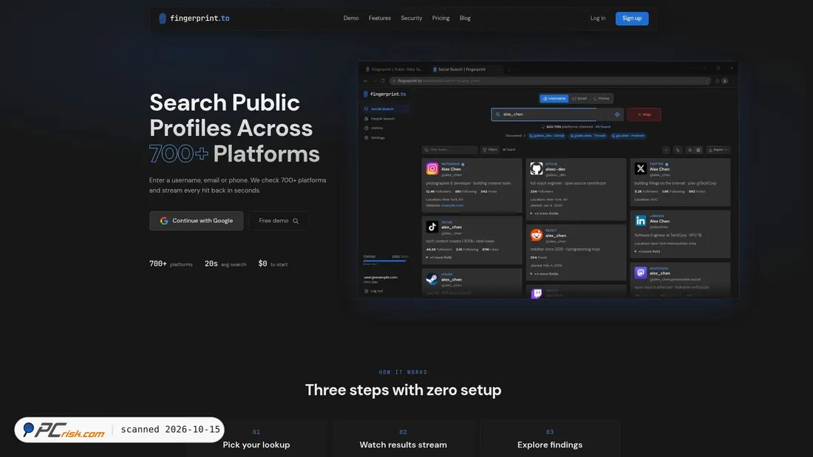The image size is (813, 457).
Task: Click the checkmark icon in results toolbar
Action: [x=666, y=151]
